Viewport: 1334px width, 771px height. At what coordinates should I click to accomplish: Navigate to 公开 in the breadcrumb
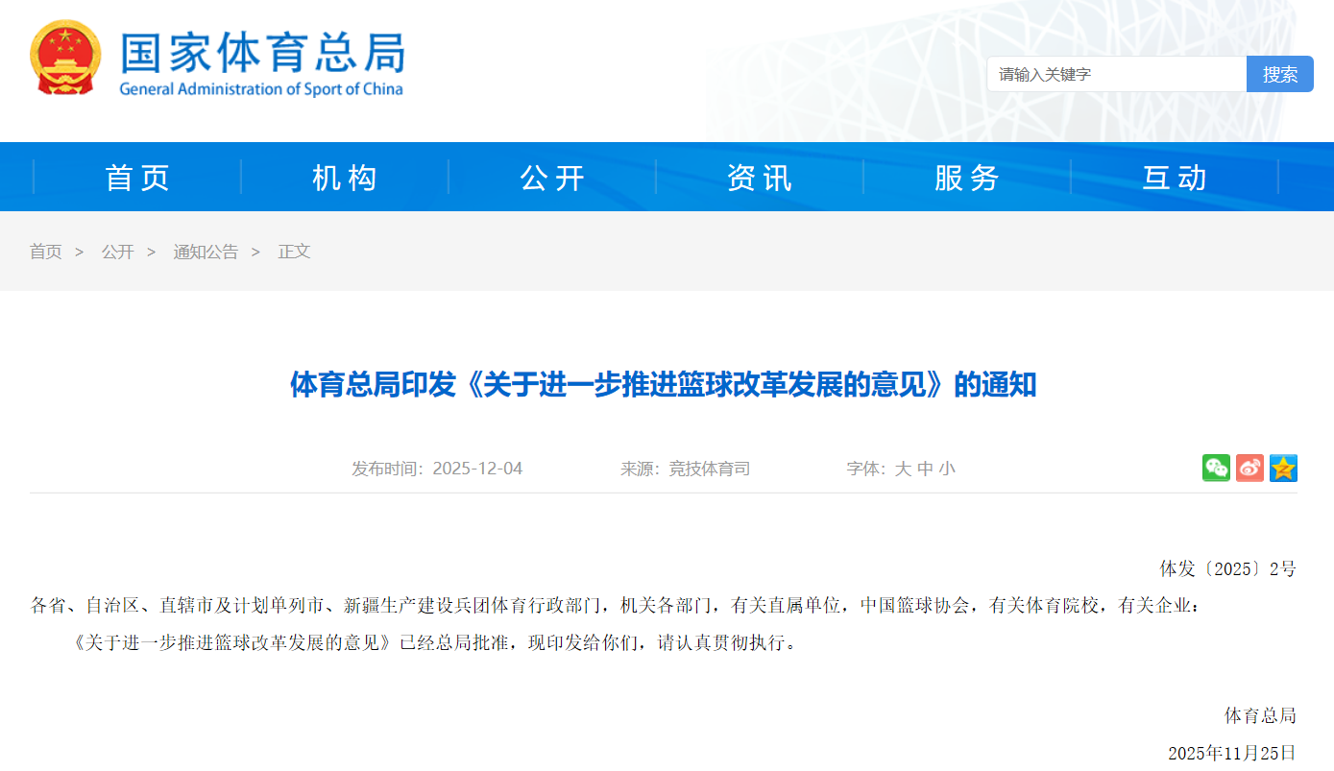point(117,252)
